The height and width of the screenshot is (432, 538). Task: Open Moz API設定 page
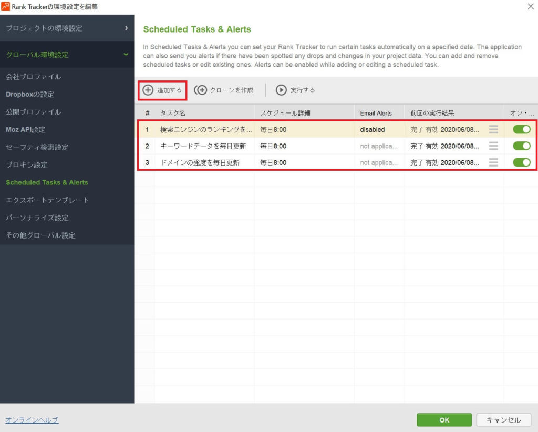point(25,130)
